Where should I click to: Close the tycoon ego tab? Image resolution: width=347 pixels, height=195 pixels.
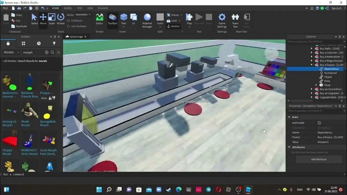(x=85, y=37)
